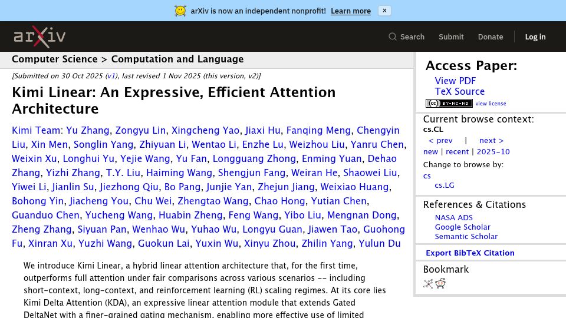Open Semantic Scholar citations

point(466,237)
